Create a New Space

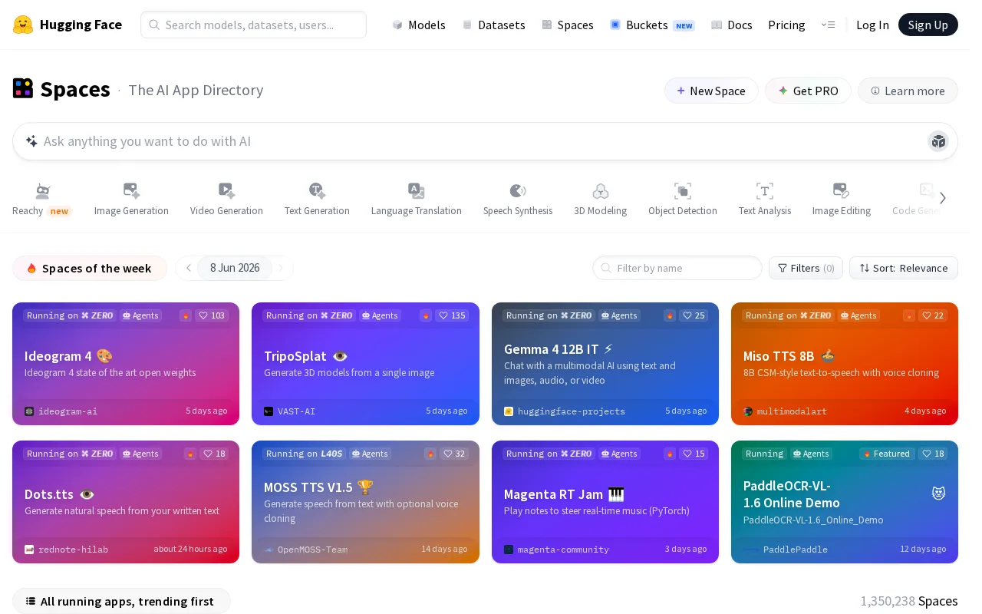[711, 91]
